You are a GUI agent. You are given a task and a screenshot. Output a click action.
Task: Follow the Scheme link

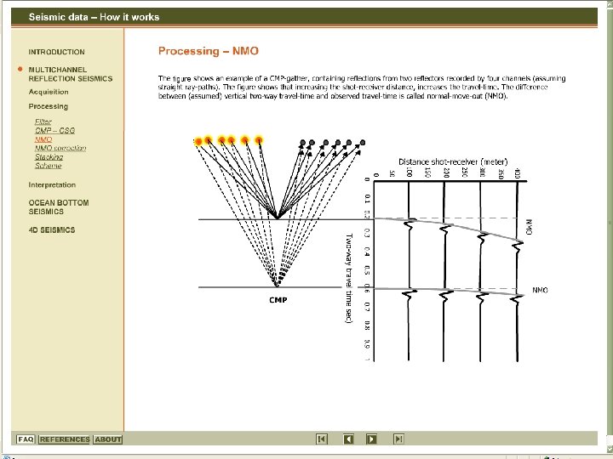point(48,166)
